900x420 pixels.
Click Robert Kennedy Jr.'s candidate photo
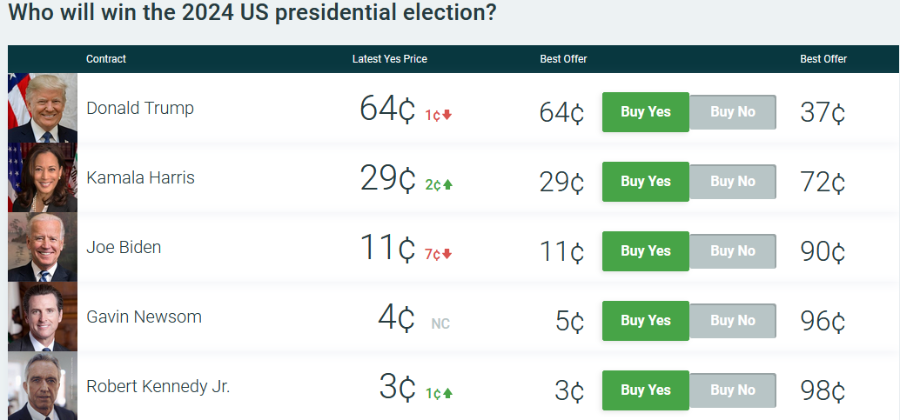point(43,386)
